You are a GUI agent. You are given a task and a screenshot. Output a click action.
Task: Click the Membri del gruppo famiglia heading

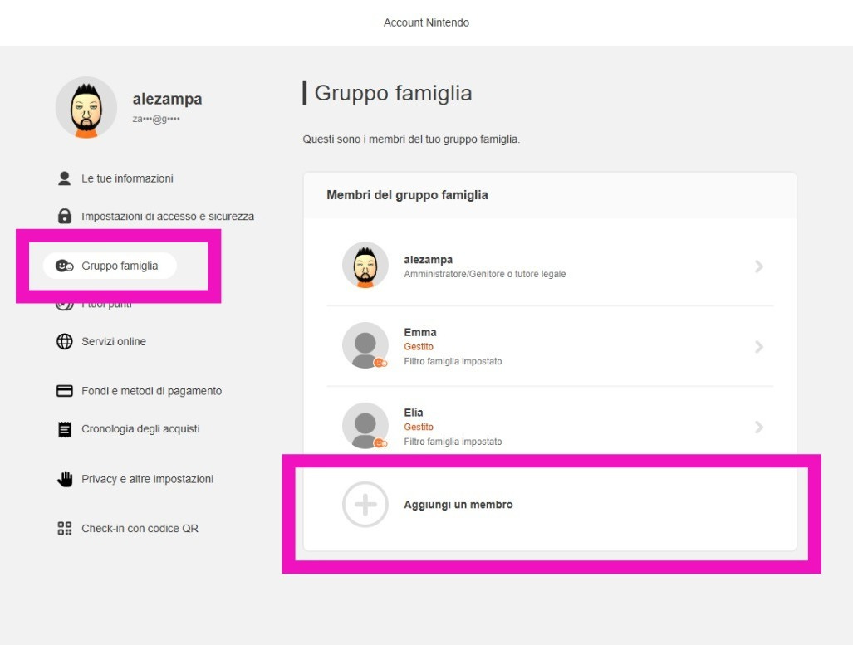(x=407, y=195)
